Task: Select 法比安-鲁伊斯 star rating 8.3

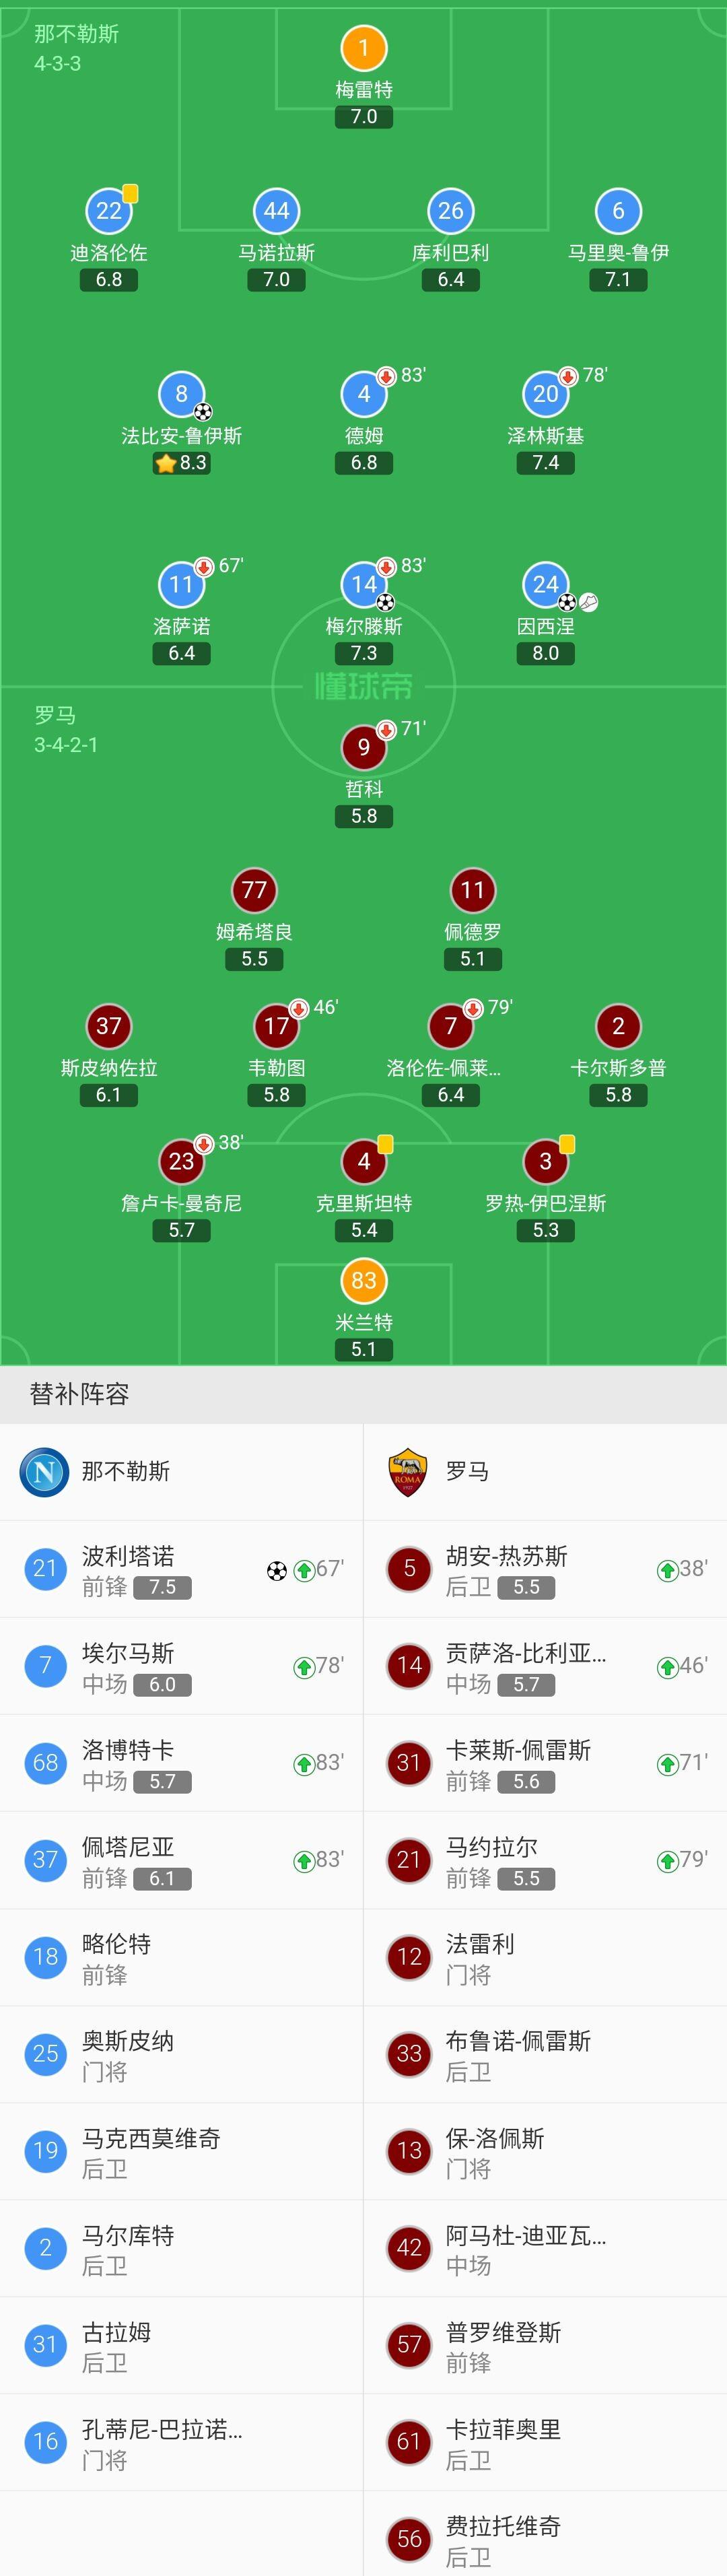Action: click(181, 463)
